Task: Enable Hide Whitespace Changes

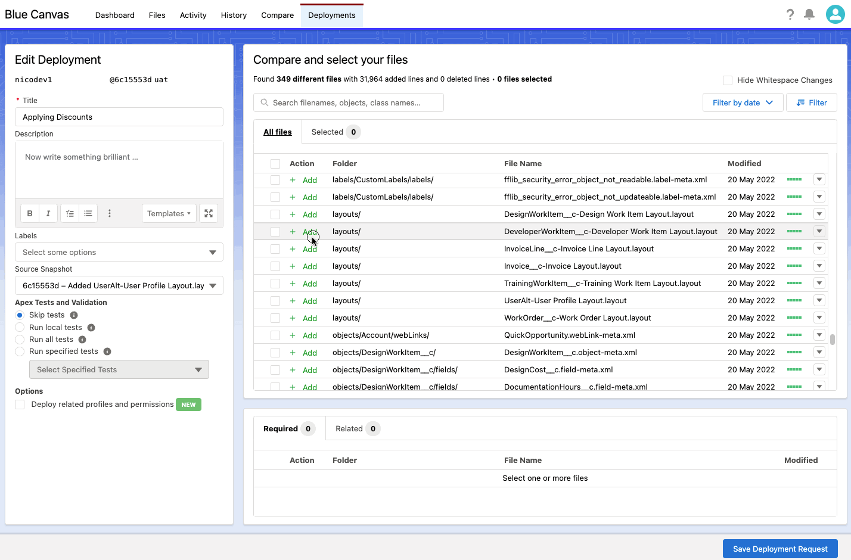Action: click(727, 80)
